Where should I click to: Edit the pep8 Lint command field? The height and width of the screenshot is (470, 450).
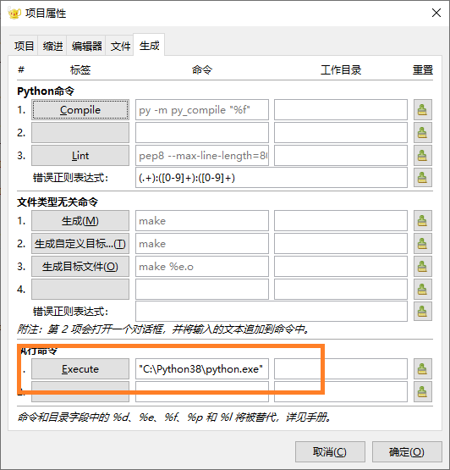[202, 155]
